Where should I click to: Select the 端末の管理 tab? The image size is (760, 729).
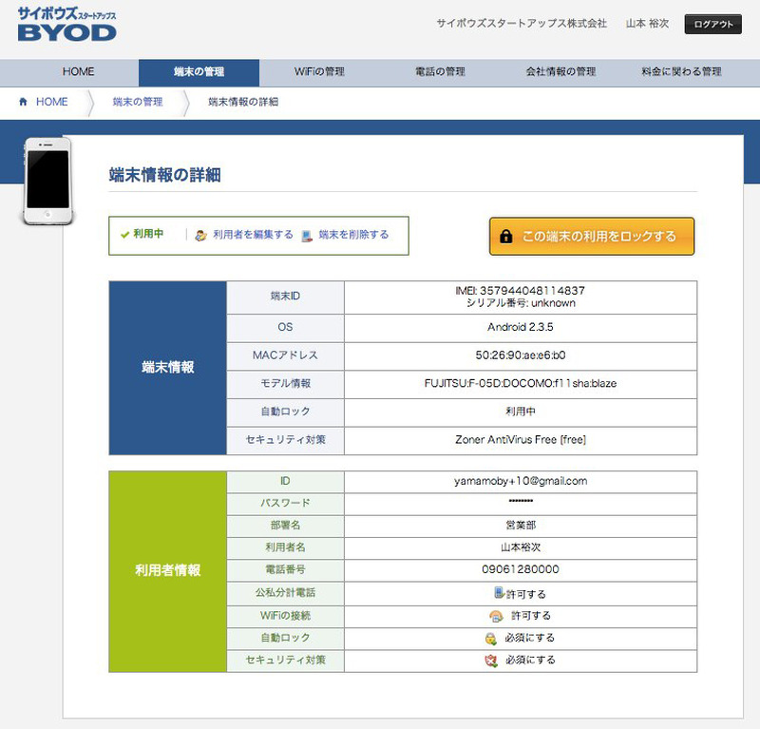[x=199, y=72]
